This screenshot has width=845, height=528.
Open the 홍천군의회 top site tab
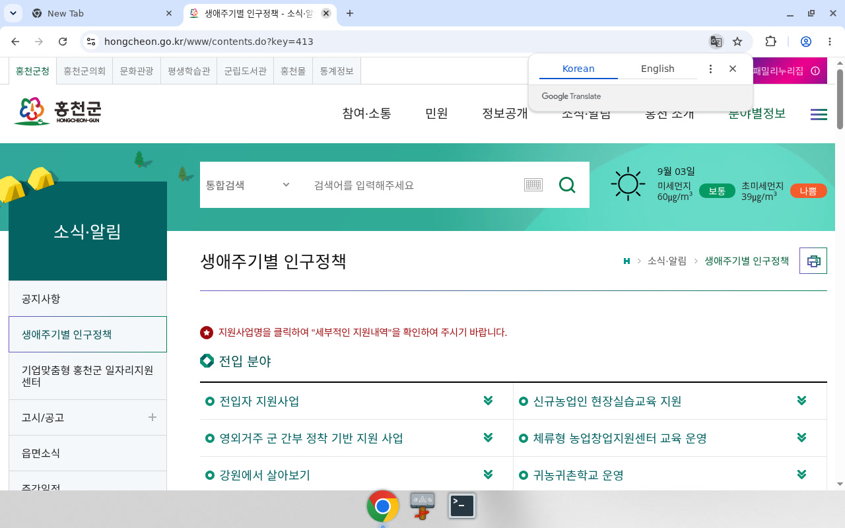click(x=84, y=71)
